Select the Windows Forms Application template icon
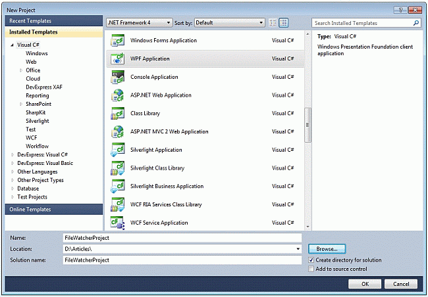The width and height of the screenshot is (428, 297). (118, 40)
